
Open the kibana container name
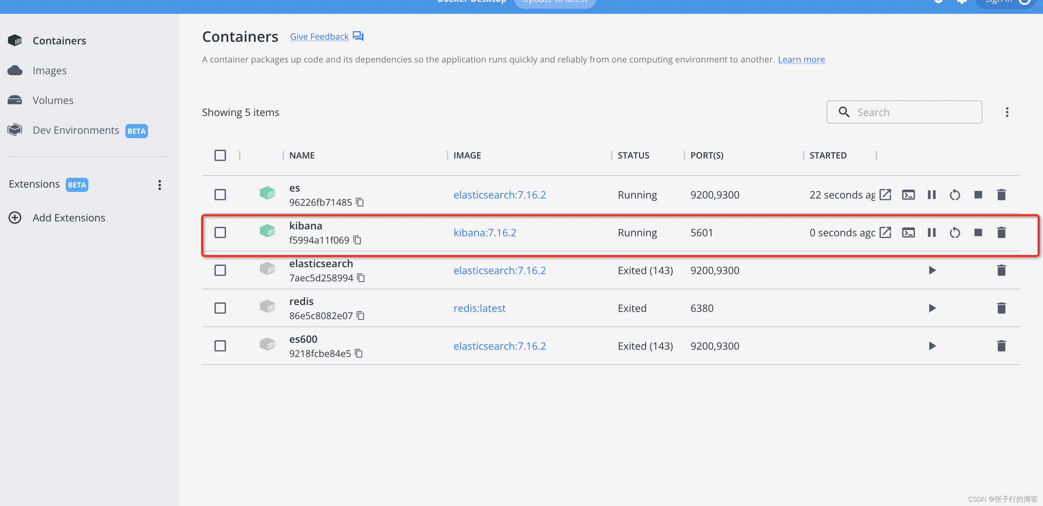tap(305, 225)
